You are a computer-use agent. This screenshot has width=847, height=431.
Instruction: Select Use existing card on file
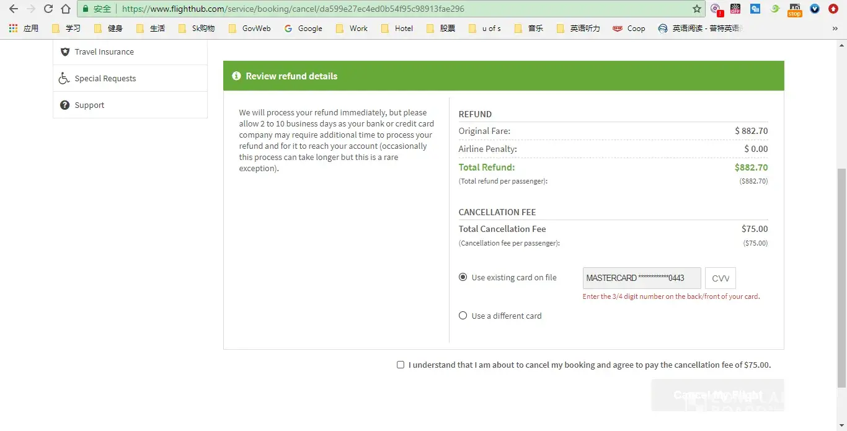click(x=463, y=277)
